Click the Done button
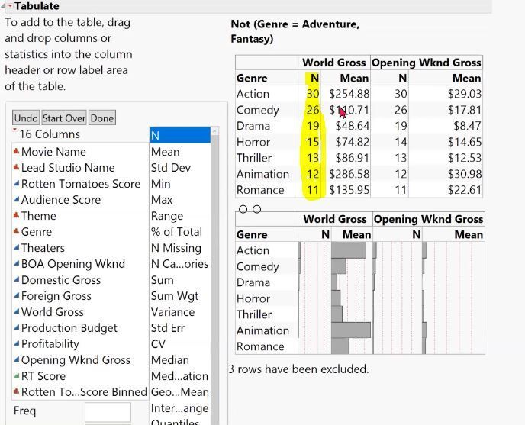The width and height of the screenshot is (525, 425). coord(102,118)
